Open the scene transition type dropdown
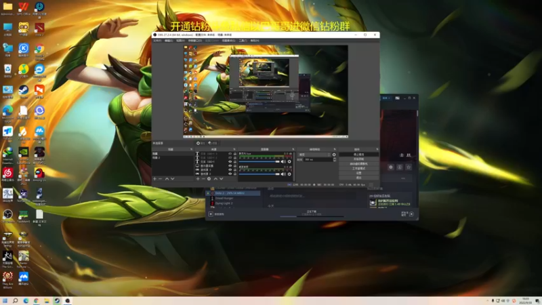Viewport: 542px width, 305px height. (x=314, y=155)
